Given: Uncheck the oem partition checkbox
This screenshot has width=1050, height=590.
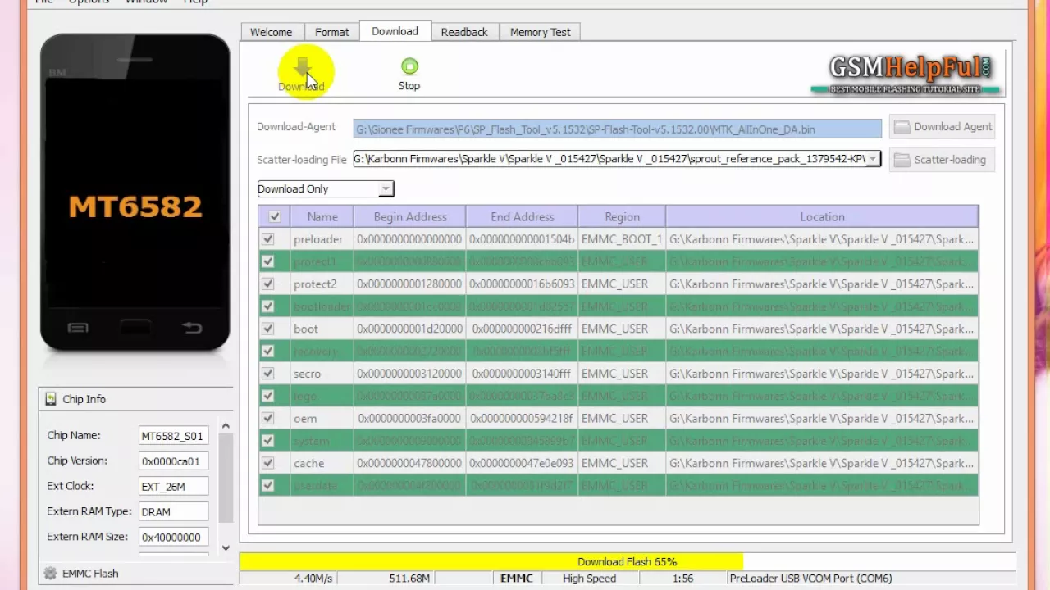Looking at the screenshot, I should click(267, 418).
